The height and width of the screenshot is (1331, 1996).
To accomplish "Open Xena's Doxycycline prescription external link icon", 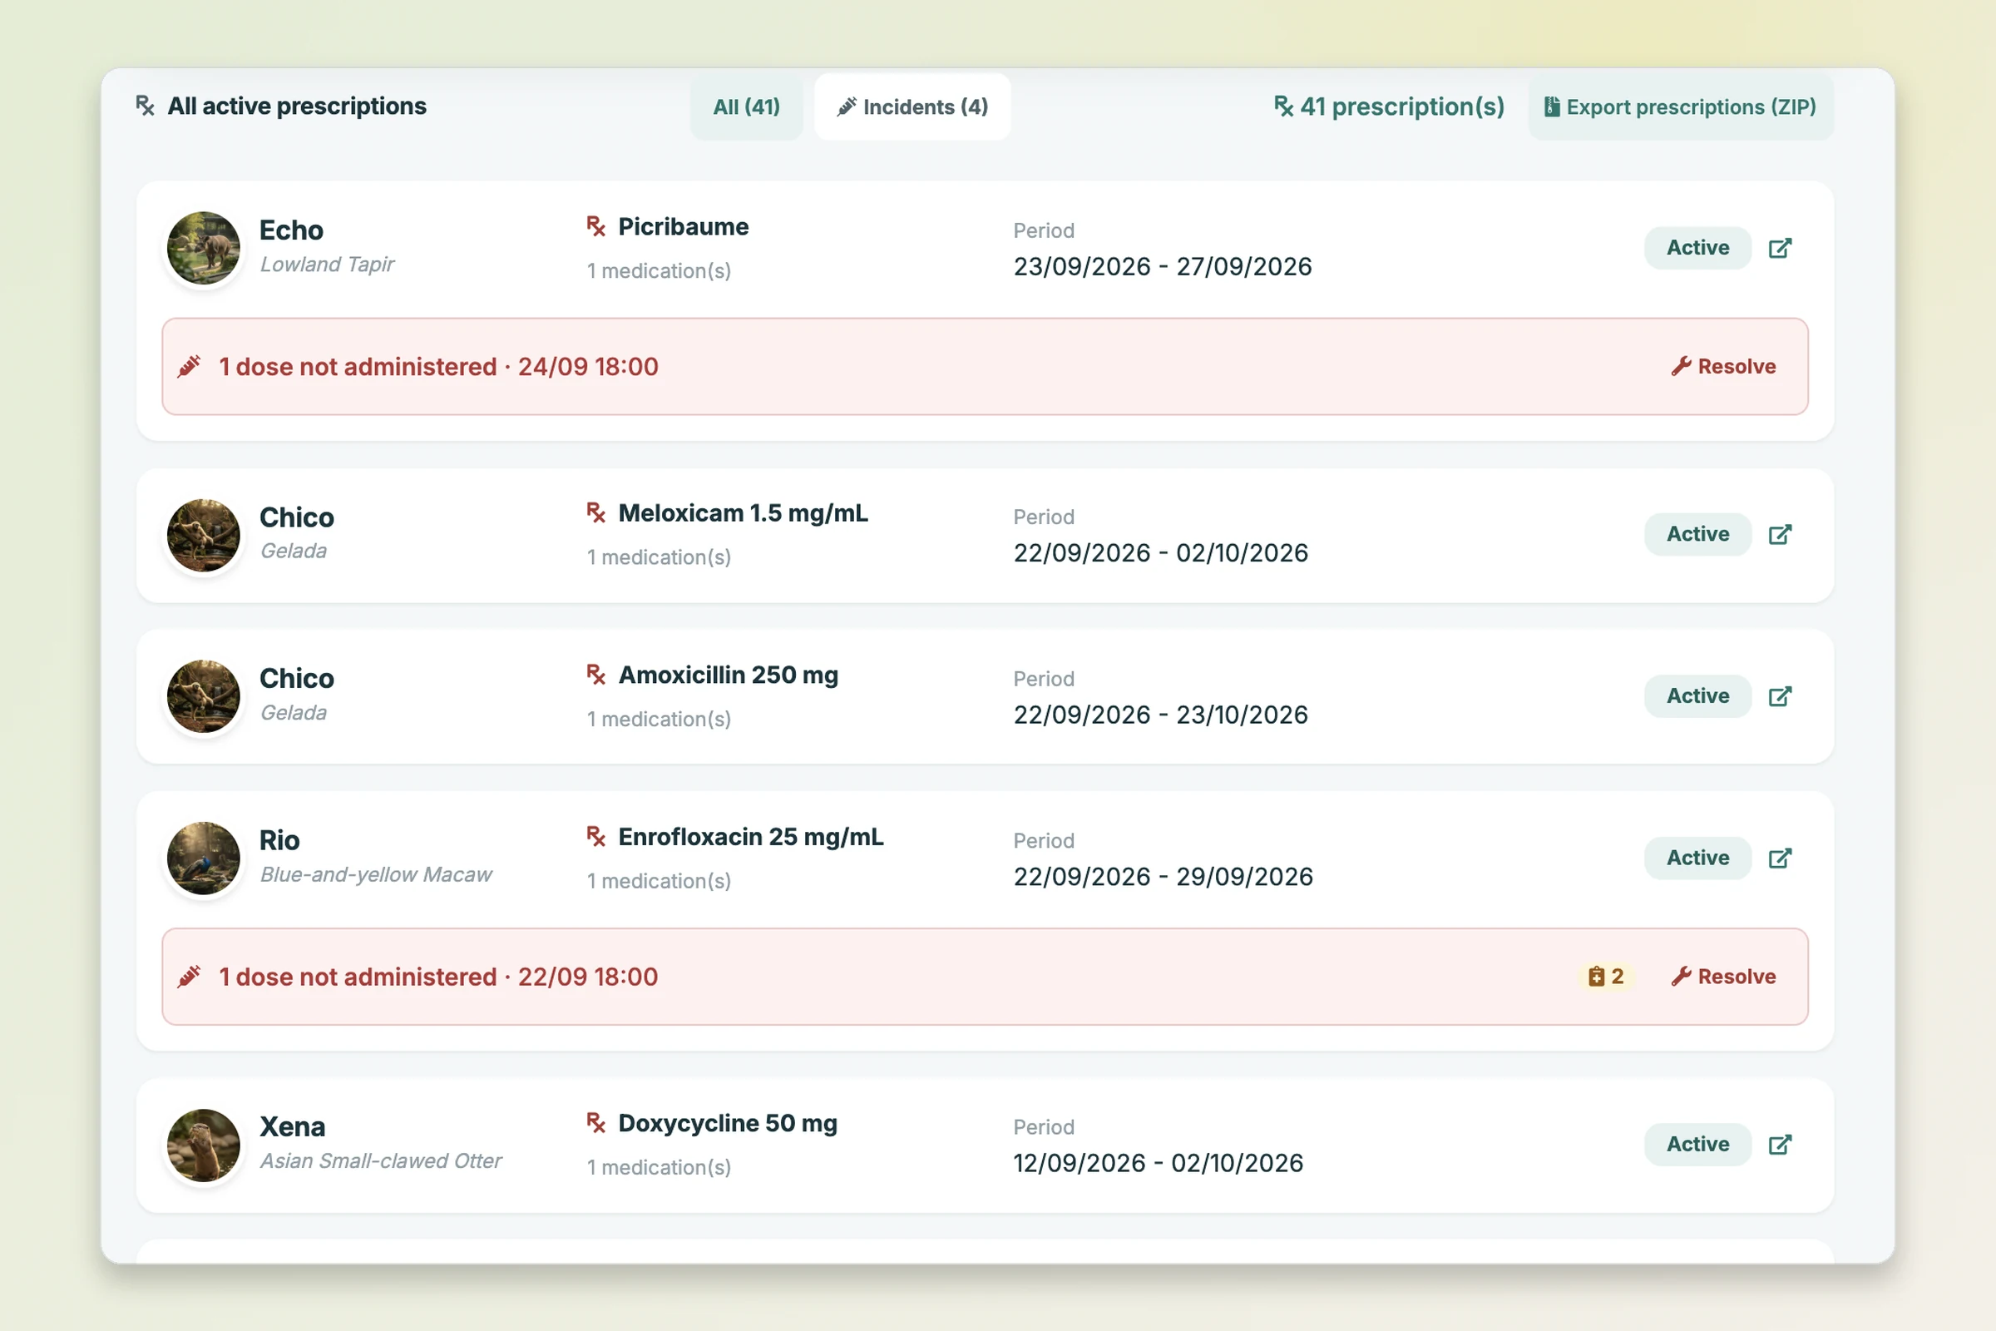I will (x=1780, y=1145).
